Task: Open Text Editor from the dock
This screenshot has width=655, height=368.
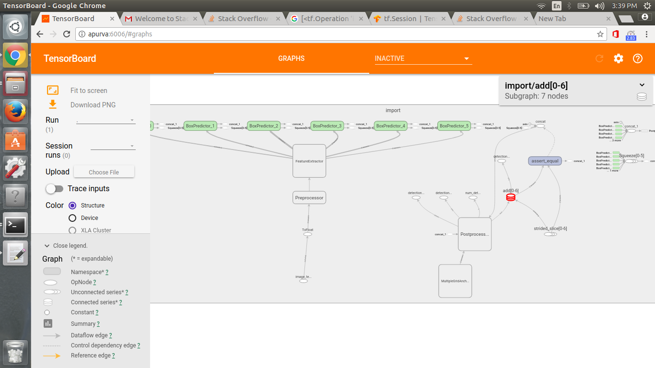Action: coord(15,253)
